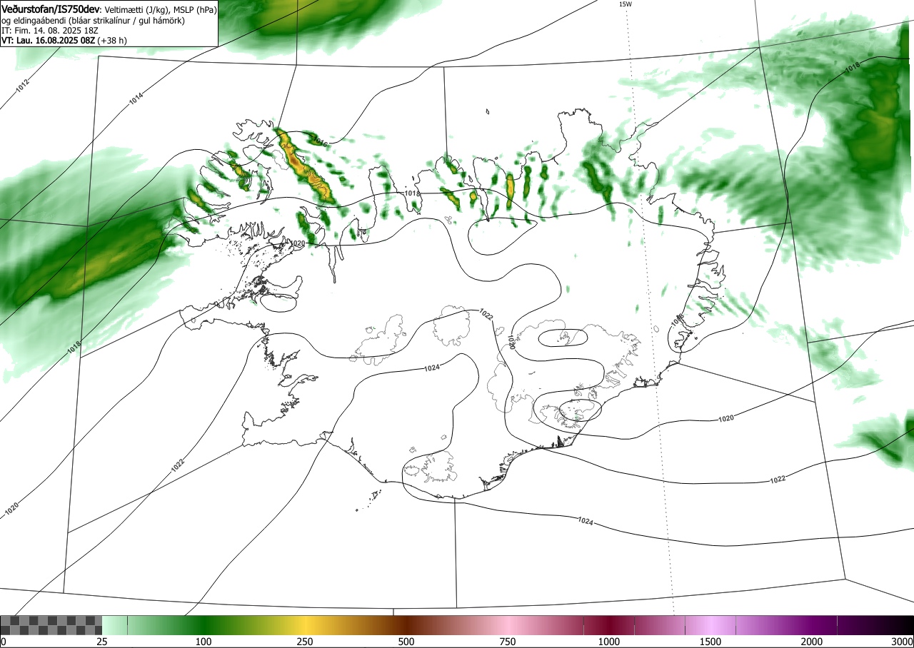Image resolution: width=914 pixels, height=648 pixels.
Task: Click the 'IT: Fim. 14. 08. 2025 18Z' line
Action: (49, 31)
